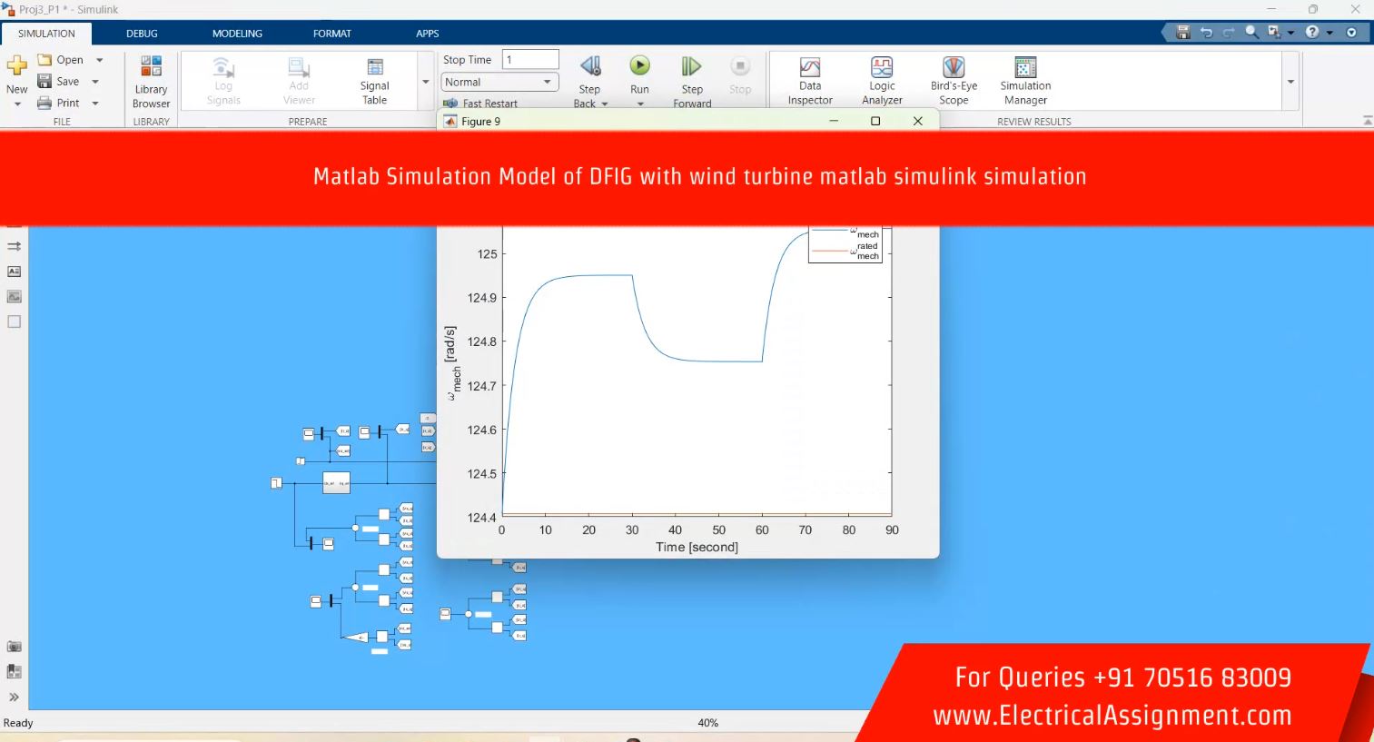Screen dimensions: 1374x742
Task: Open the Simulation Manager
Action: (x=1025, y=81)
